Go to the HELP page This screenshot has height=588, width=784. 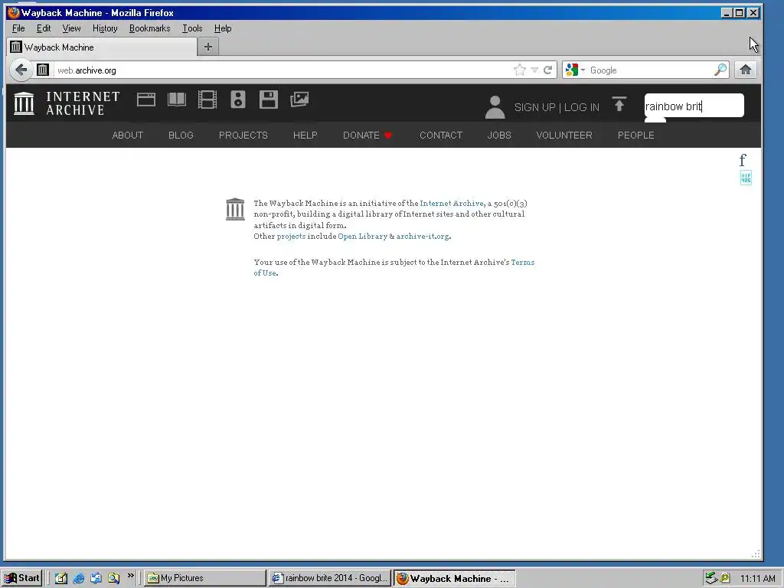pyautogui.click(x=305, y=135)
